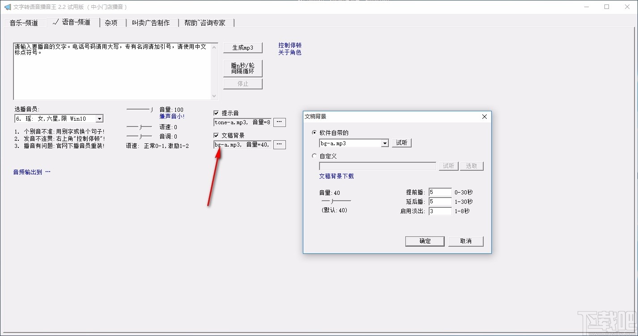Viewport: 638px width, 336px height.
Task: Click the 提前播 input field showing 5
Action: (x=440, y=191)
